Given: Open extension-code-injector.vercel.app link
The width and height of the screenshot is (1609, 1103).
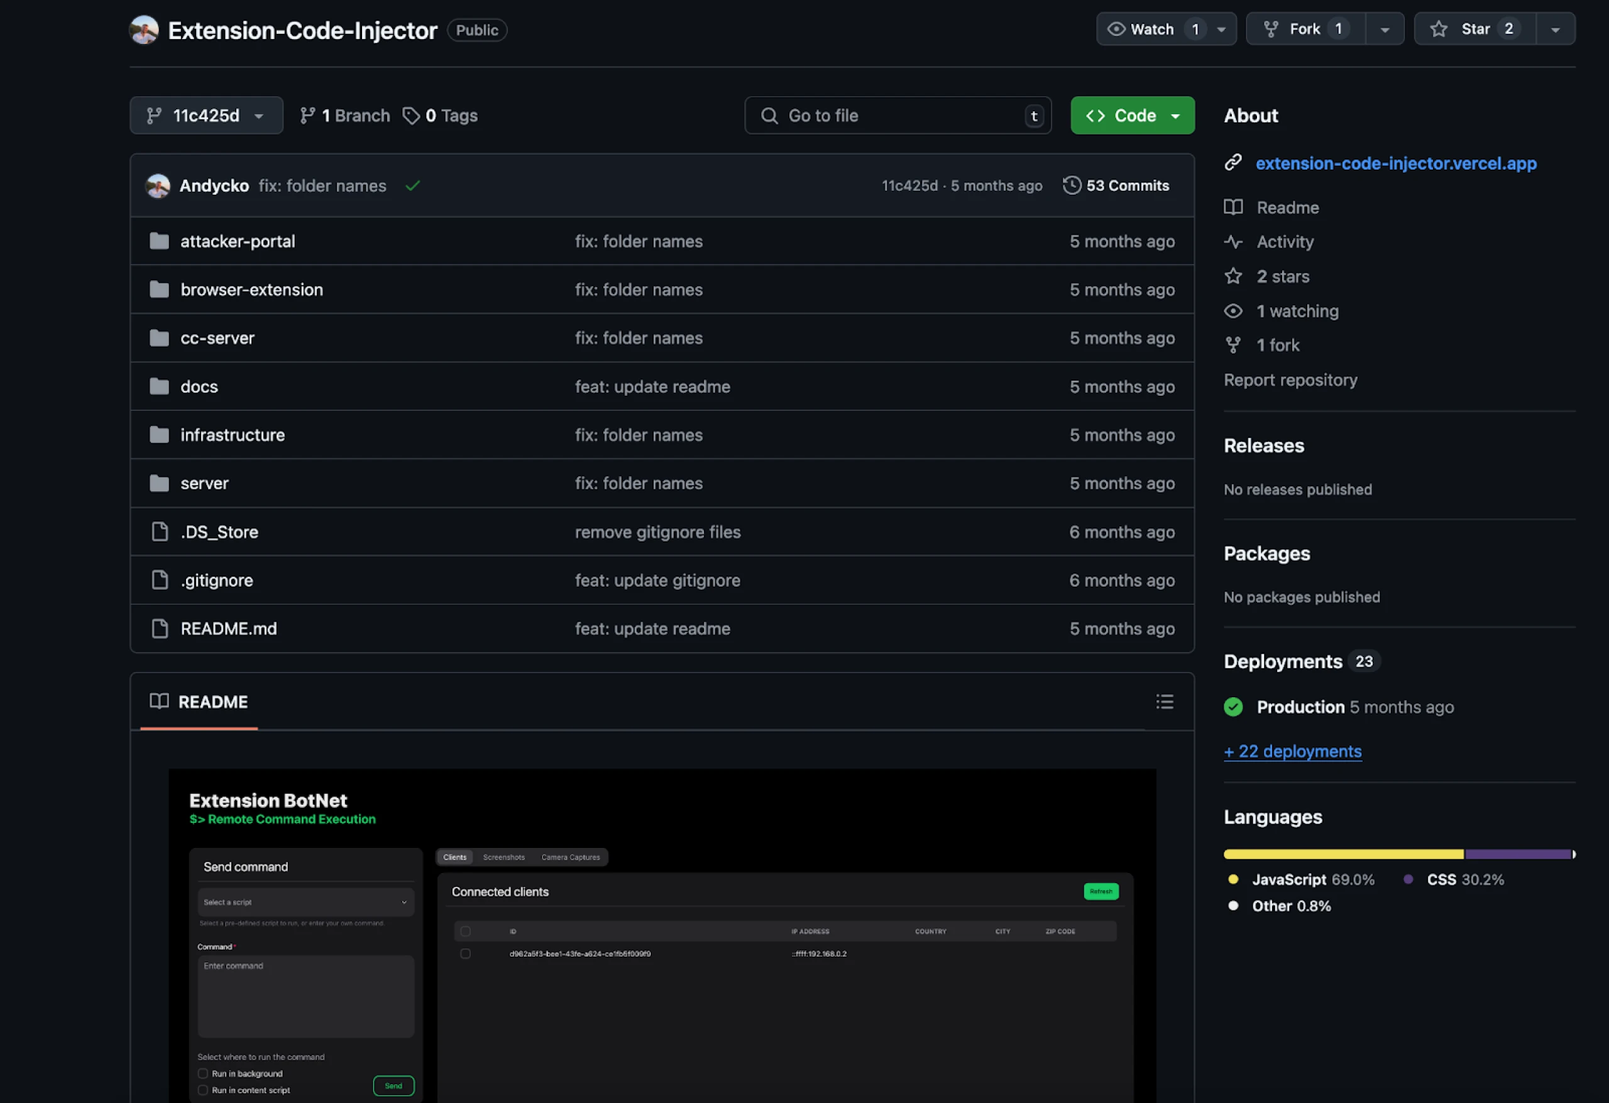Looking at the screenshot, I should 1397,163.
